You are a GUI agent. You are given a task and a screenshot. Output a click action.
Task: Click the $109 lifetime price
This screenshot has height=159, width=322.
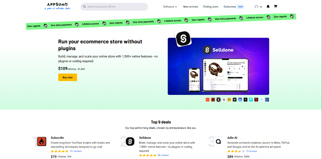pos(67,69)
